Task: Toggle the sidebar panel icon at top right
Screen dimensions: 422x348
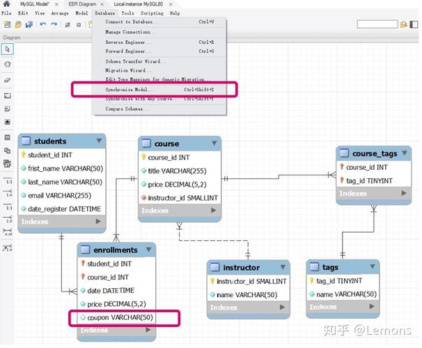Action: [415, 24]
